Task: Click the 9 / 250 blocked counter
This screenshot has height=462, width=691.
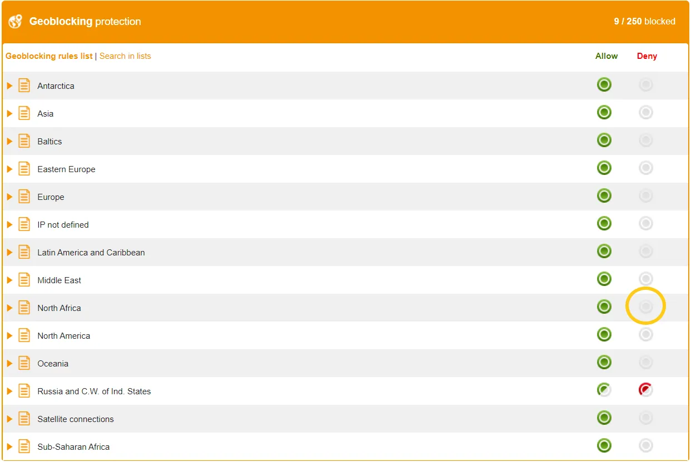Action: point(645,22)
